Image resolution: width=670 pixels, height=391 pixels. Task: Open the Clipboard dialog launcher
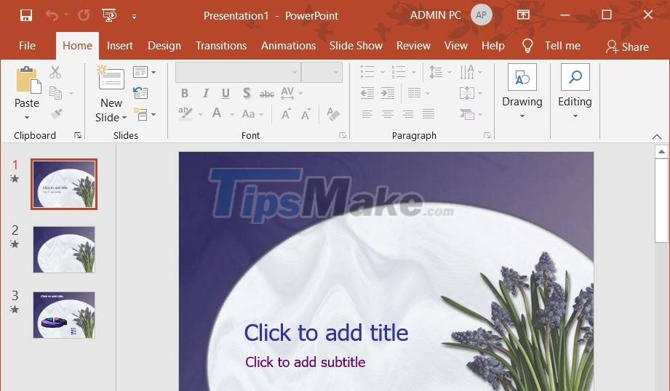pos(78,135)
